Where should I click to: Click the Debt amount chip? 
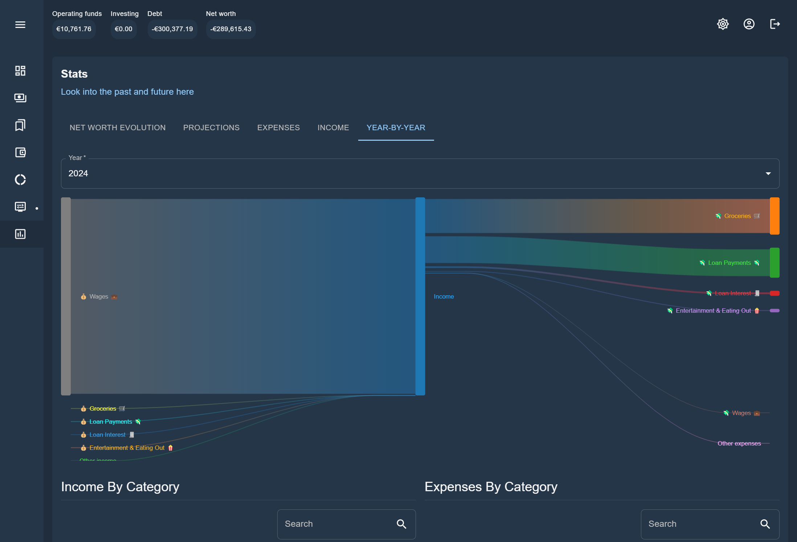(172, 29)
